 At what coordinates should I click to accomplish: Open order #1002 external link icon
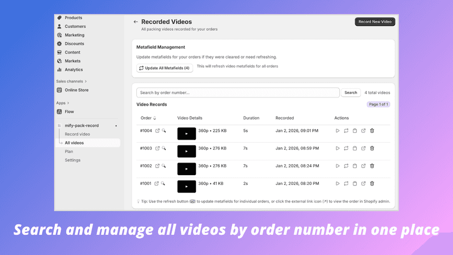pyautogui.click(x=158, y=166)
